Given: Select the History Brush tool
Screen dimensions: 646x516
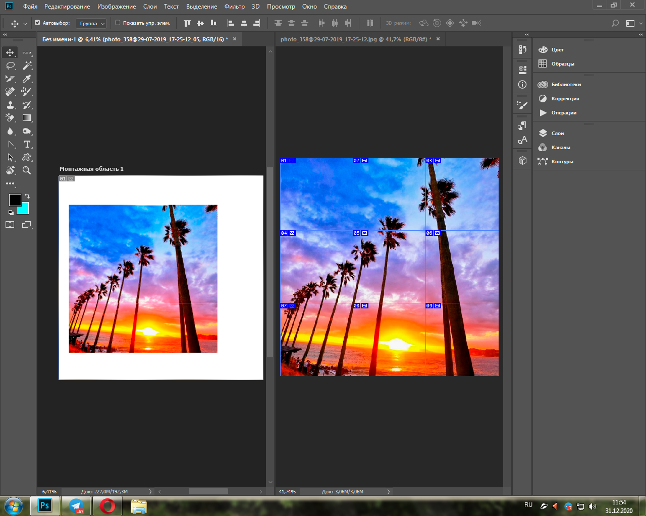Looking at the screenshot, I should pyautogui.click(x=27, y=105).
